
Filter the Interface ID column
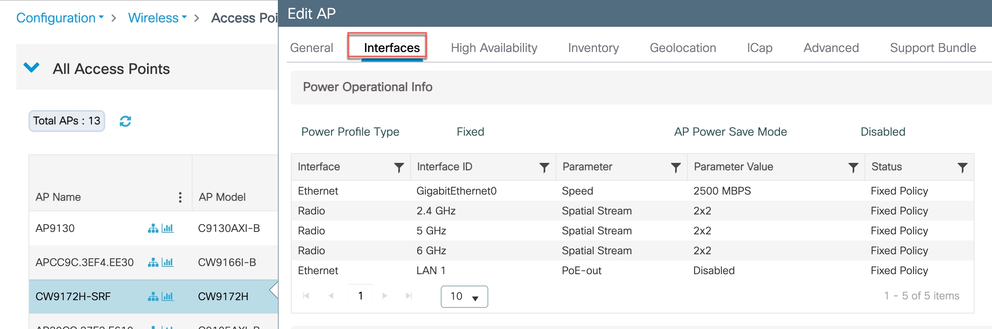[x=544, y=167]
